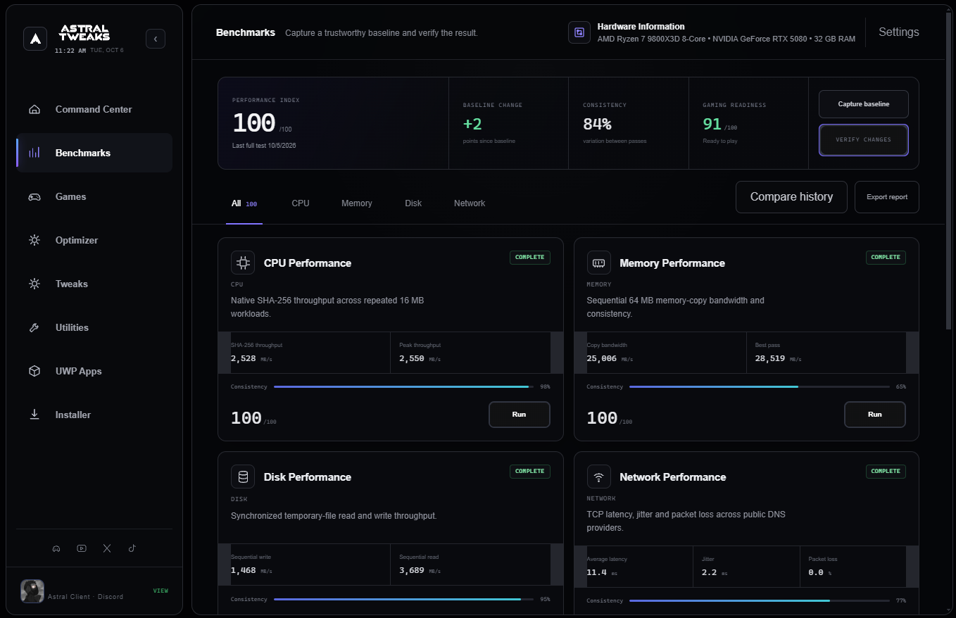Switch to the Disk tab
Viewport: 956px width, 618px height.
coord(413,203)
